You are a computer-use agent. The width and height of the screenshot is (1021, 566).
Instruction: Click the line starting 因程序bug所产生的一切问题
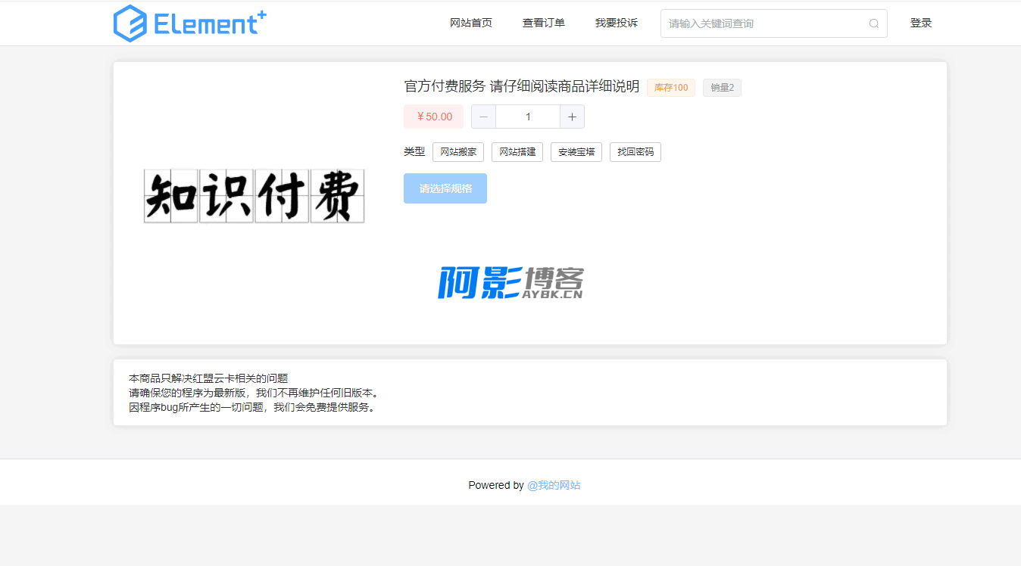point(253,407)
